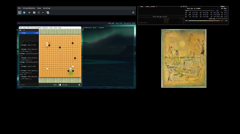Open the VM snapshots manager icon
Image resolution: width=240 pixels, height=134 pixels.
click(48, 13)
